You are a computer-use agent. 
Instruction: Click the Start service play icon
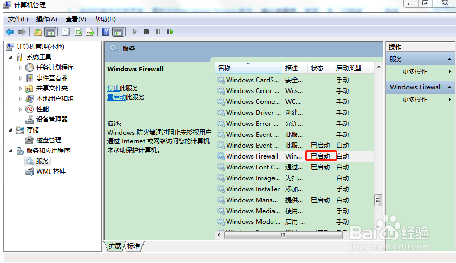[134, 32]
